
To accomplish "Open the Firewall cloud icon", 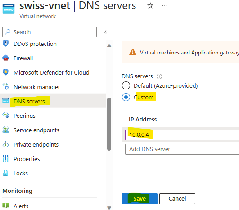I will pos(6,58).
